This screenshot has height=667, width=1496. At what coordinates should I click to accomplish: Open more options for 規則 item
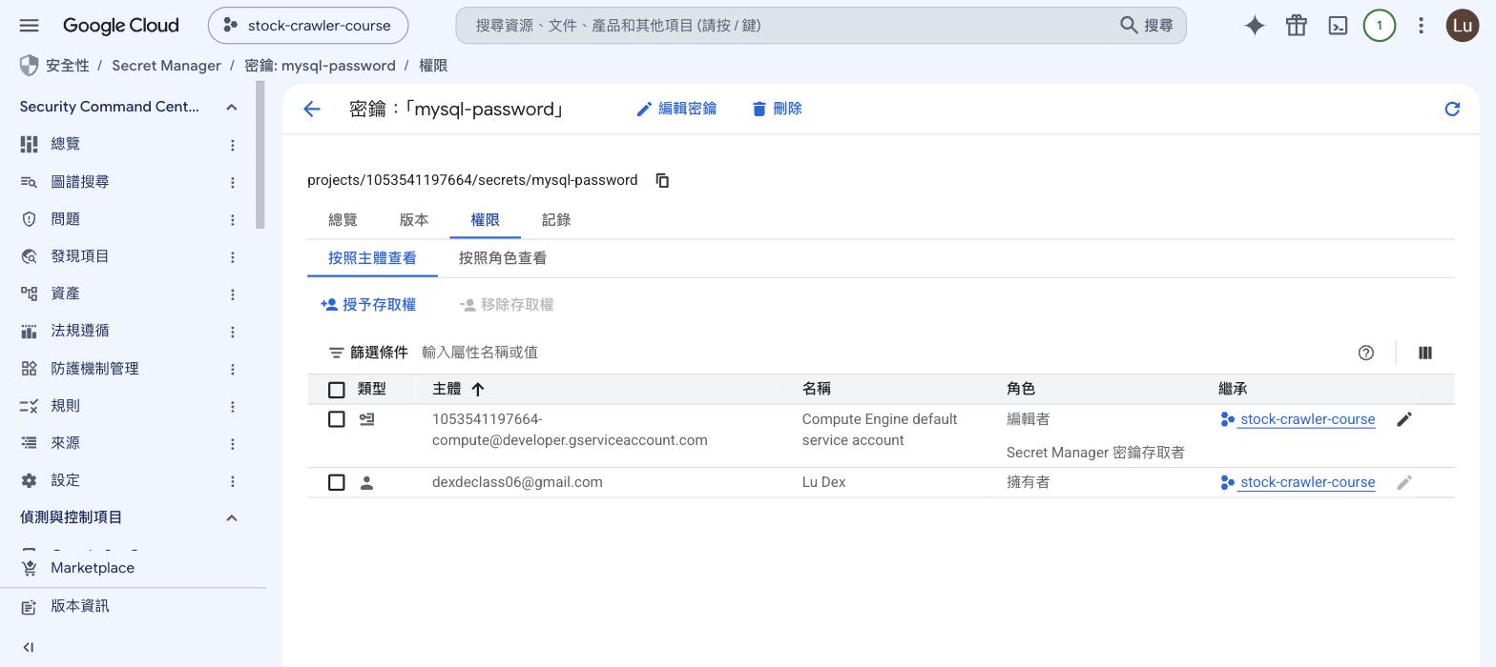point(232,406)
